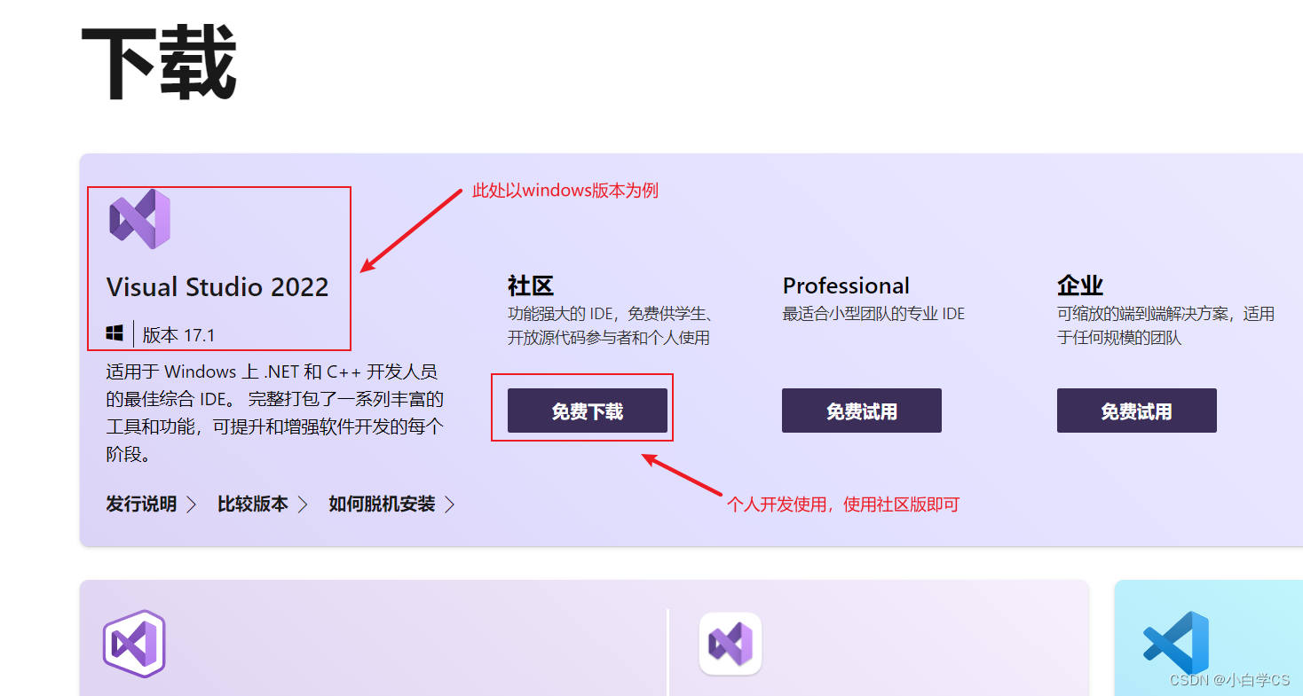Viewport: 1303px width, 696px height.
Task: Click the description starting 可缩放的端到端解决方案
Action: [1165, 325]
